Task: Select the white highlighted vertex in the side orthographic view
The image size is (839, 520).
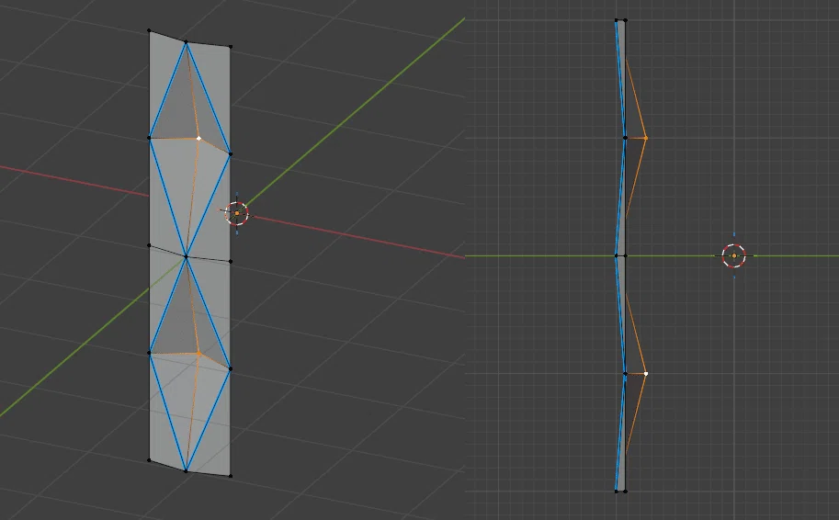Action: [646, 373]
